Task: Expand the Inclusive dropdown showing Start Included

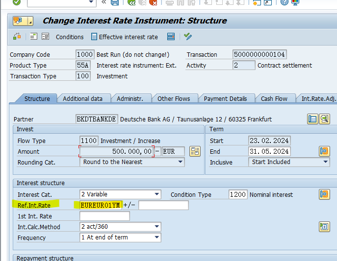Action: 325,162
